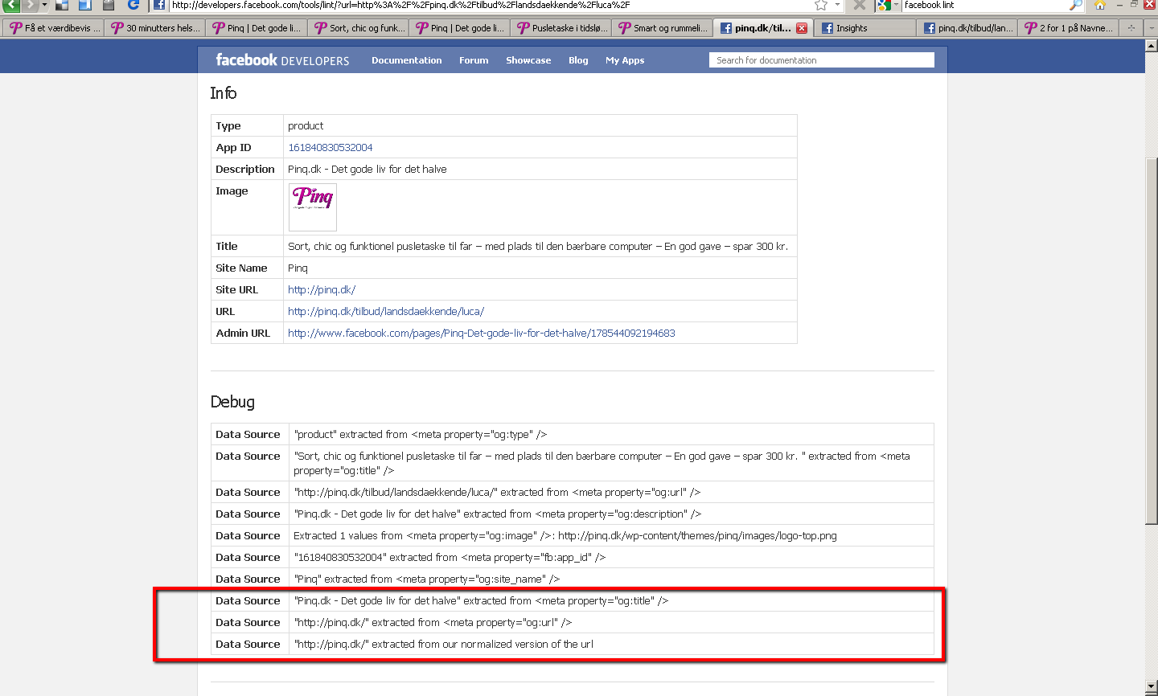Click the 'Info' section heading
The image size is (1158, 696).
pos(224,93)
